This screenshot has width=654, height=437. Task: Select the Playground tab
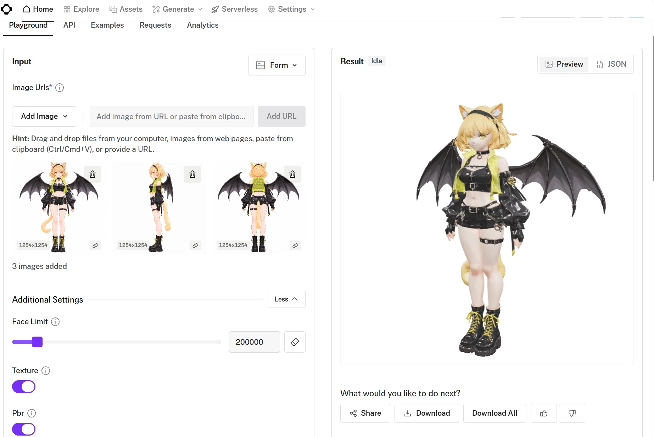click(28, 25)
